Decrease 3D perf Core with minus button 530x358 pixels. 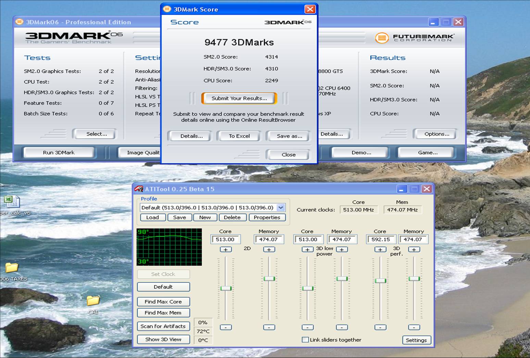tap(380, 327)
